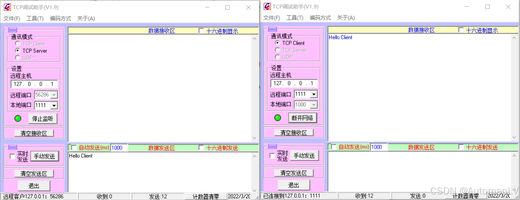Click the green status indicator in right window
The width and height of the screenshot is (520, 200).
point(278,118)
